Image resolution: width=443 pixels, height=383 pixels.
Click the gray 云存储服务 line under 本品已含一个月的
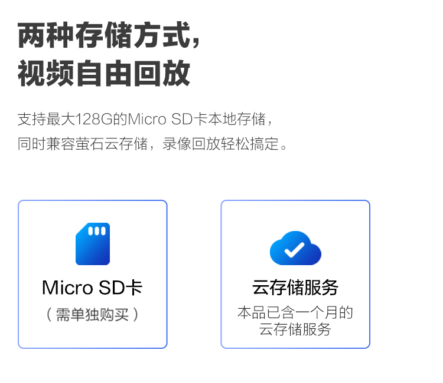click(295, 329)
